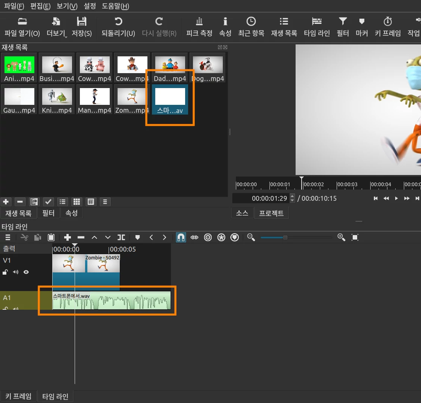This screenshot has width=421, height=403.
Task: Play the video in player
Action: [396, 199]
